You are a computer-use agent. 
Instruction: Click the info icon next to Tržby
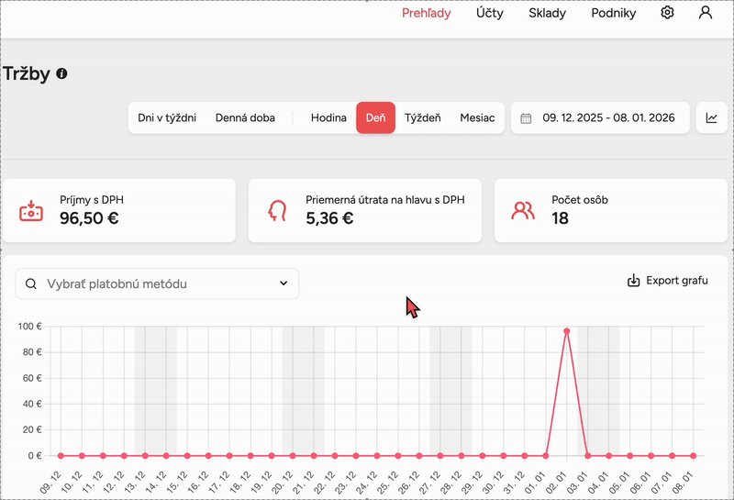click(x=61, y=73)
